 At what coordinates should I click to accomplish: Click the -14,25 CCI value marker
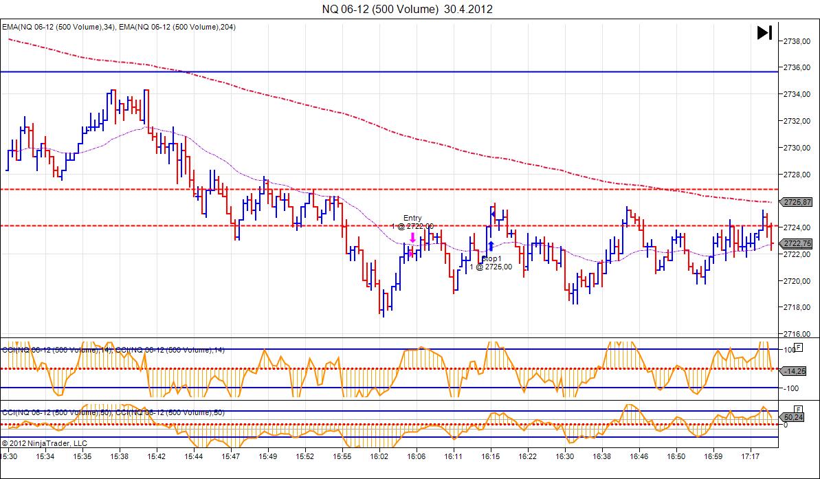click(x=794, y=371)
